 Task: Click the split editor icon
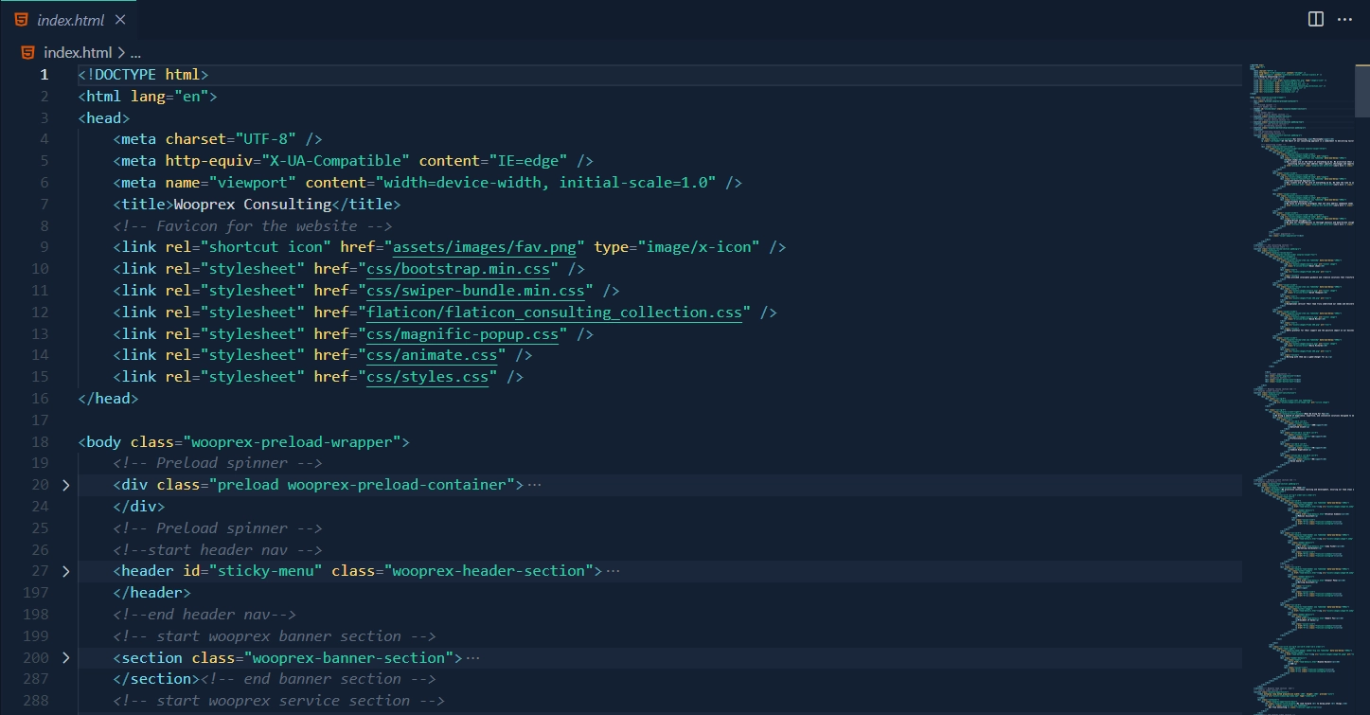[x=1315, y=19]
